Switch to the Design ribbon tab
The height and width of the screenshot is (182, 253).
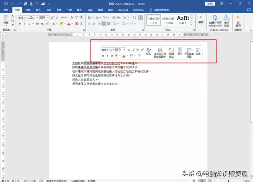pos(49,10)
